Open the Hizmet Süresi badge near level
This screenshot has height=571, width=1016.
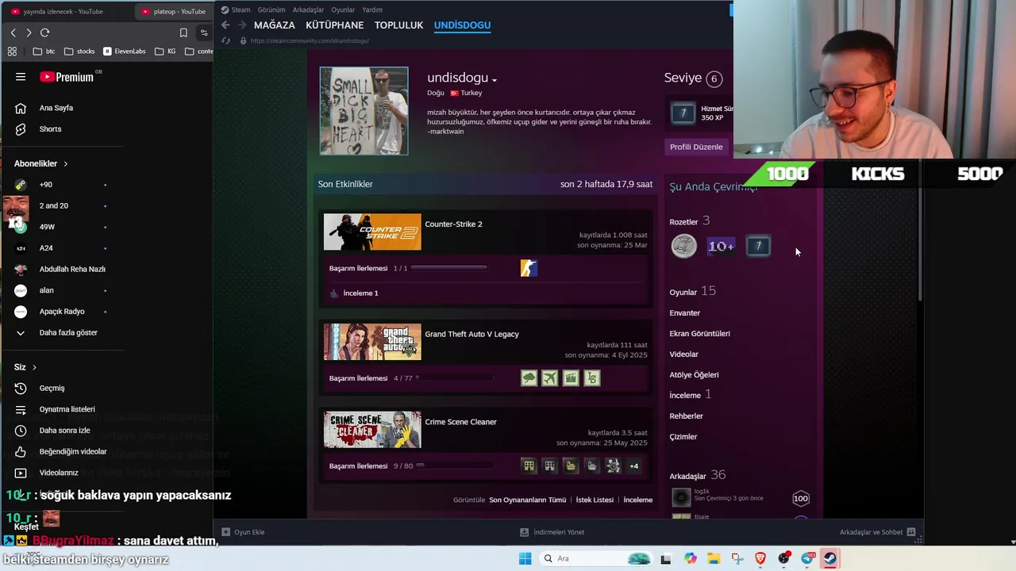click(683, 113)
